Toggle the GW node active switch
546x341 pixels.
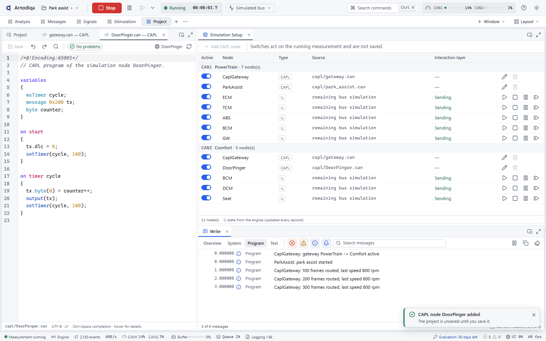[206, 138]
